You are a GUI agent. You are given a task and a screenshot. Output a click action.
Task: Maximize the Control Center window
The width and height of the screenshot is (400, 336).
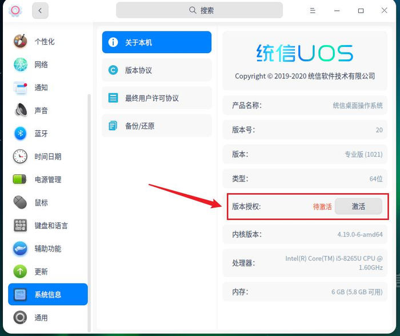click(361, 11)
